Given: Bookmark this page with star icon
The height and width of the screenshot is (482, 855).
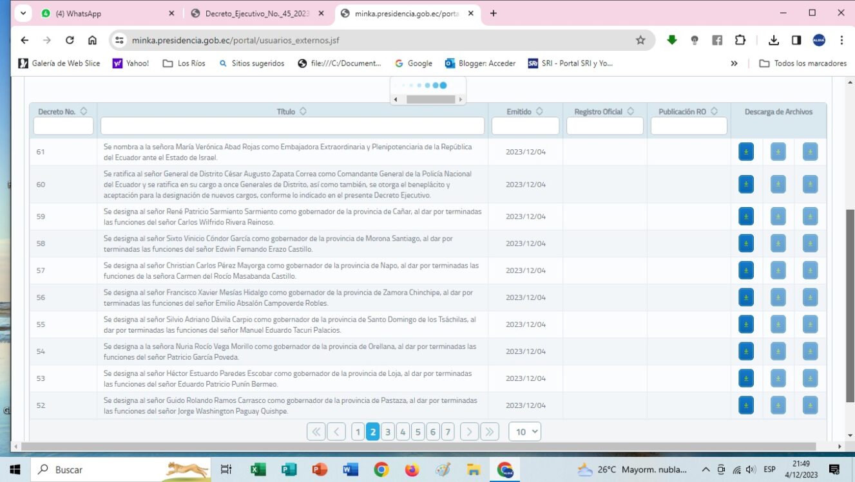Looking at the screenshot, I should coord(640,40).
